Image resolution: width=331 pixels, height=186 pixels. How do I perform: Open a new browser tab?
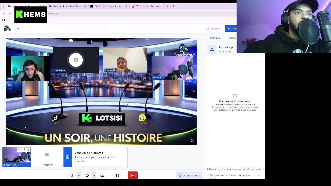(173, 6)
